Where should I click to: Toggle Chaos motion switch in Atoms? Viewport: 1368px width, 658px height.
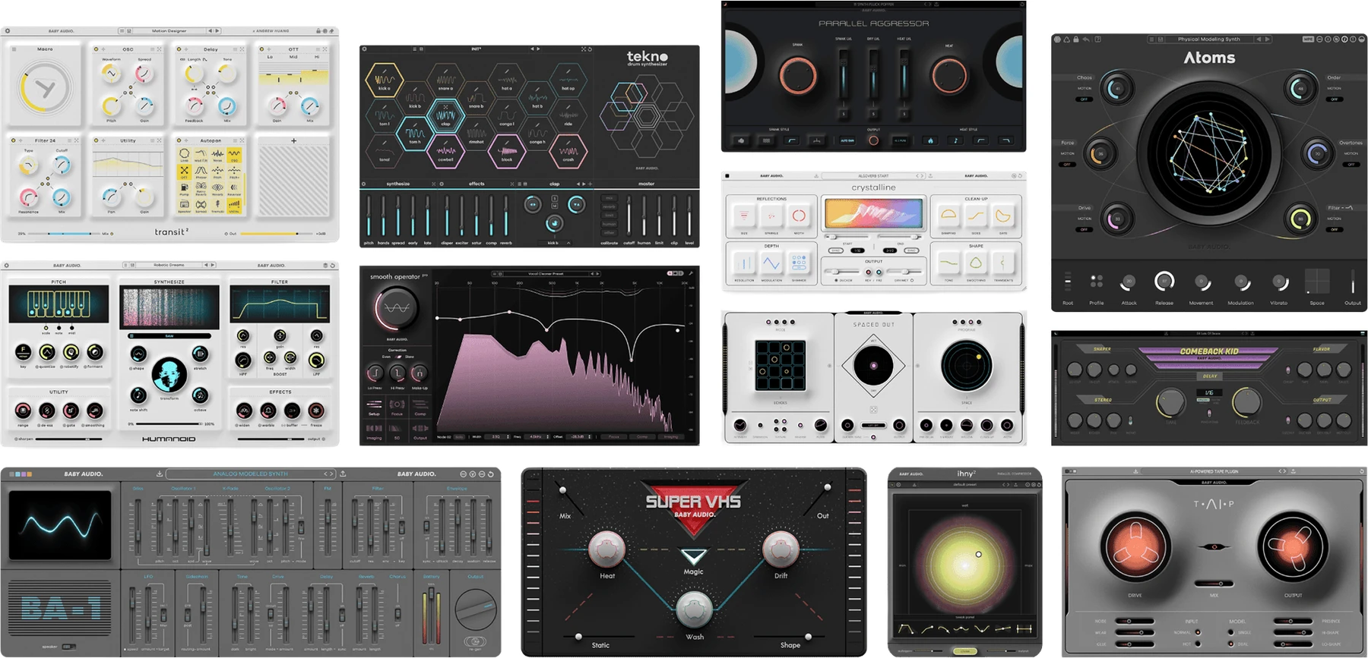1085,99
